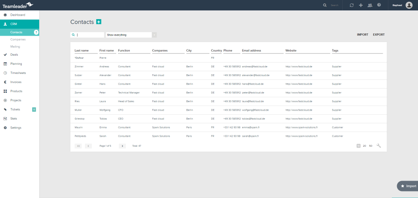The height and width of the screenshot is (198, 418).
Task: Click the Products grid icon
Action: [5, 91]
